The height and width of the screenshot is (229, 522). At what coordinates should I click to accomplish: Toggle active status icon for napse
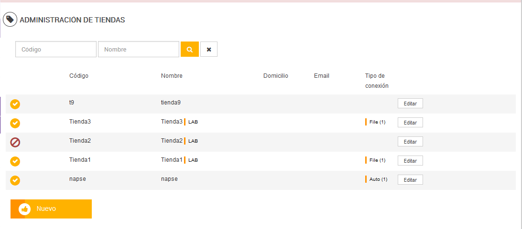pos(15,180)
